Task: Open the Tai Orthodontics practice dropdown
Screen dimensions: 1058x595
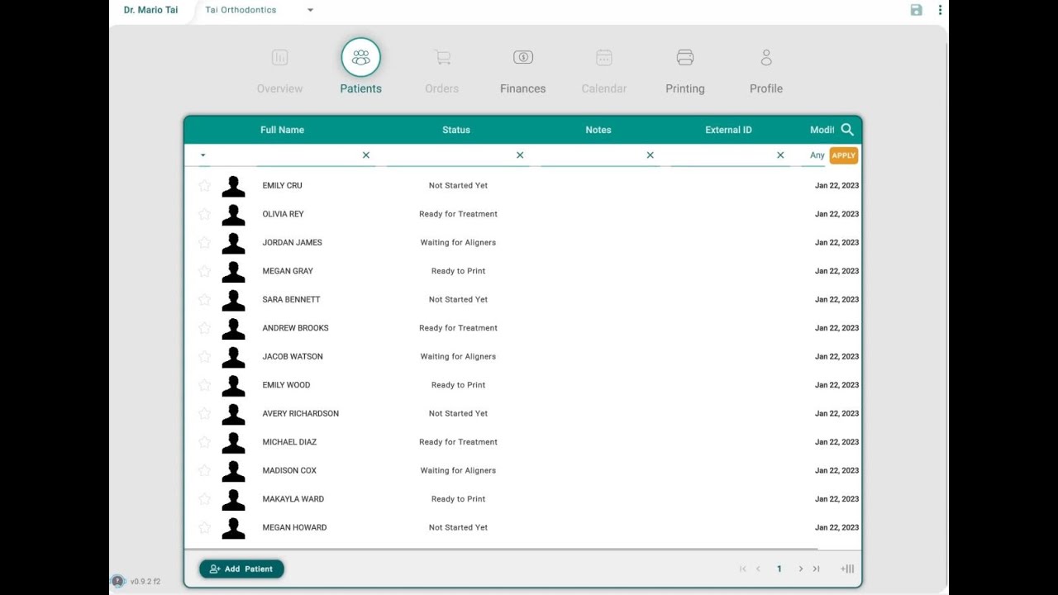Action: click(x=259, y=10)
